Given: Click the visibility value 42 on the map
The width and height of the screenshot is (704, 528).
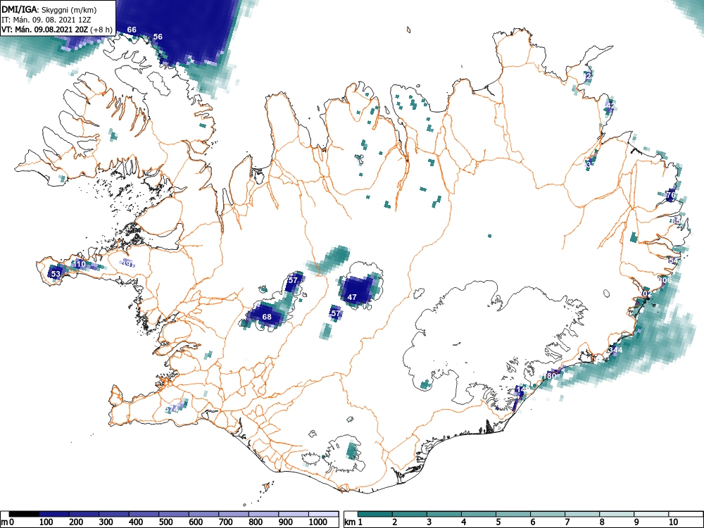Looking at the screenshot, I should coord(610,106).
